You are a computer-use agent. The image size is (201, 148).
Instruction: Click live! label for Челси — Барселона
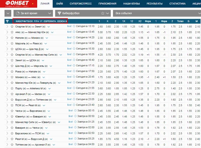[x=71, y=110]
